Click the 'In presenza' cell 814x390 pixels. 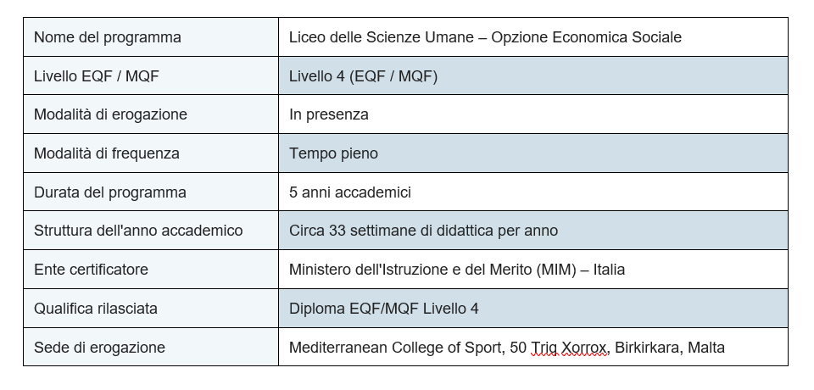coord(533,114)
